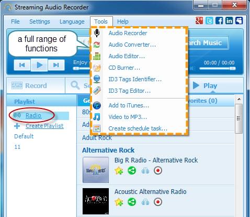Click the Create Playlist link
This screenshot has width=250, height=217.
coord(44,126)
